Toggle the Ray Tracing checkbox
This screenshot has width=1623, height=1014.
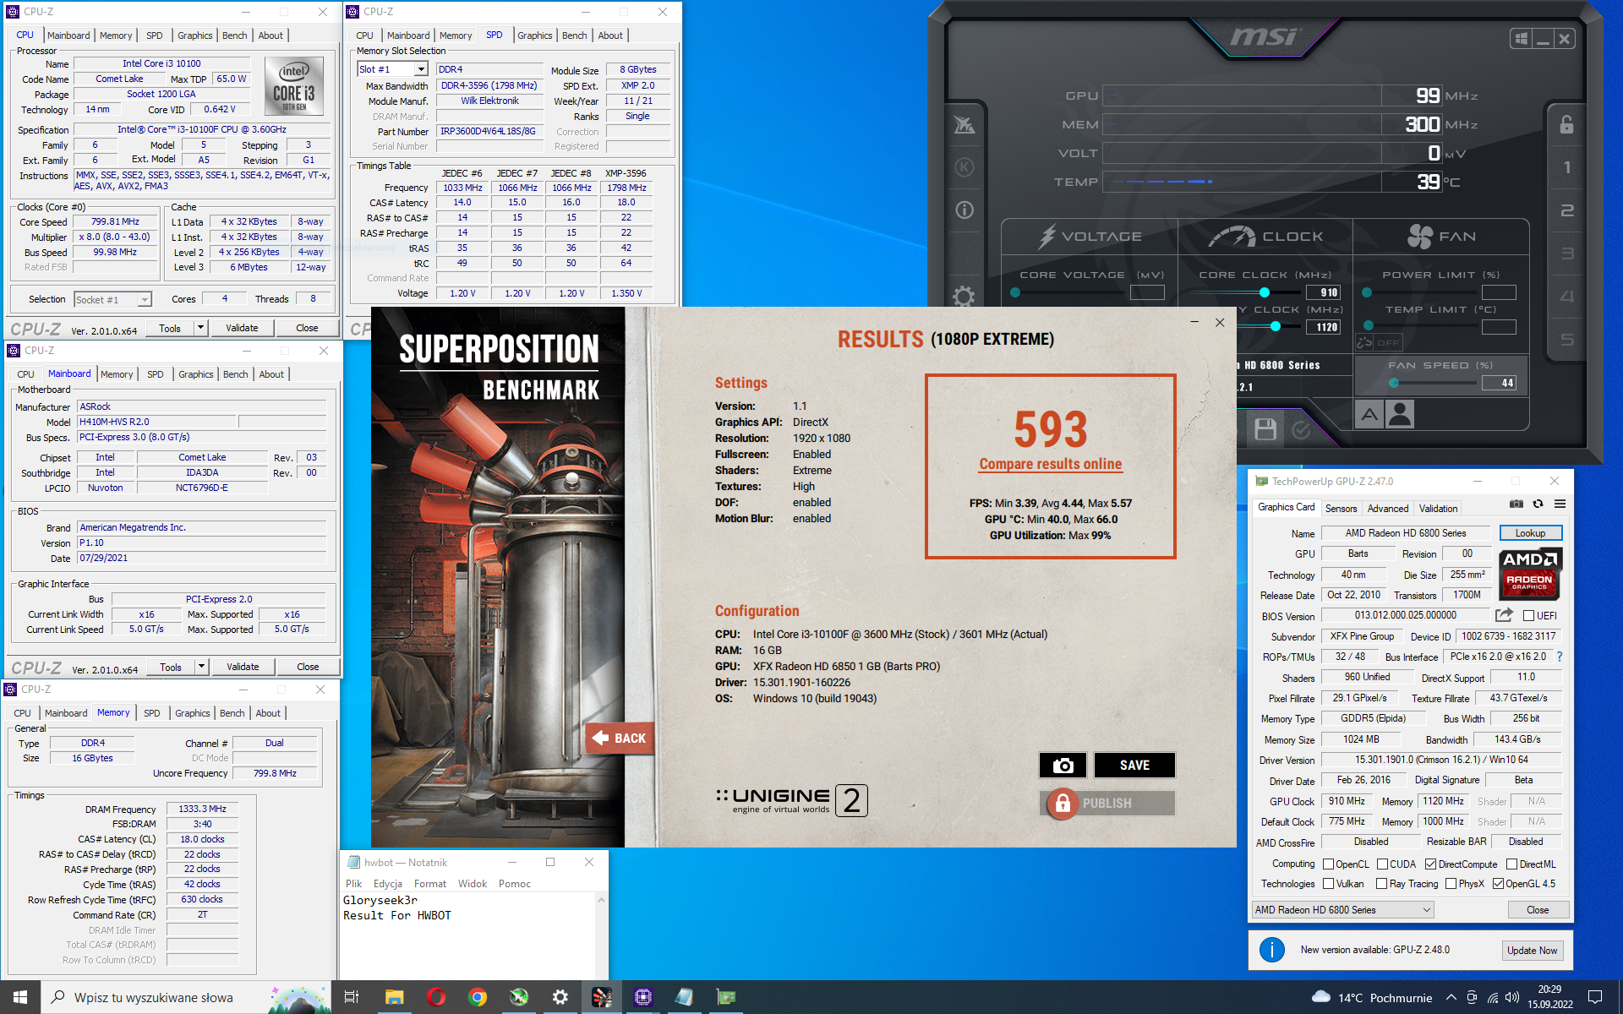point(1381,884)
